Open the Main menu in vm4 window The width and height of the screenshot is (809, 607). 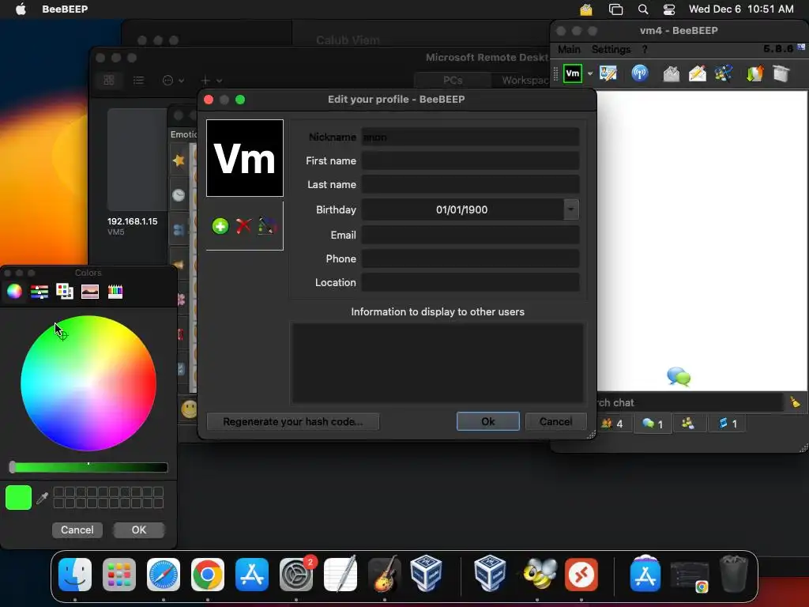[569, 50]
